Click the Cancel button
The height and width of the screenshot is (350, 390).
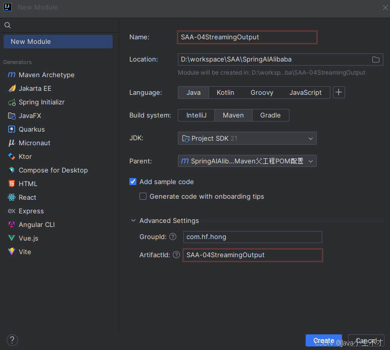pos(366,340)
